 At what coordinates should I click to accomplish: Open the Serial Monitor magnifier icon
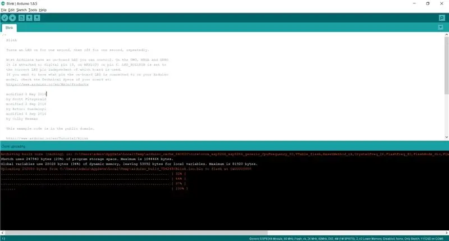(x=442, y=18)
